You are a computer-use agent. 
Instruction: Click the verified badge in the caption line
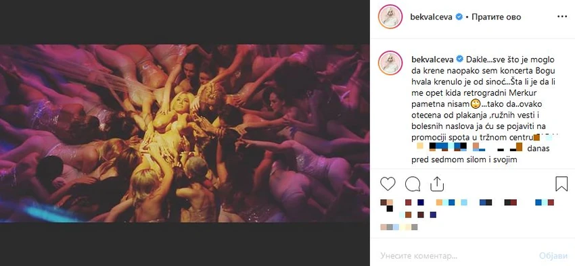click(x=459, y=59)
